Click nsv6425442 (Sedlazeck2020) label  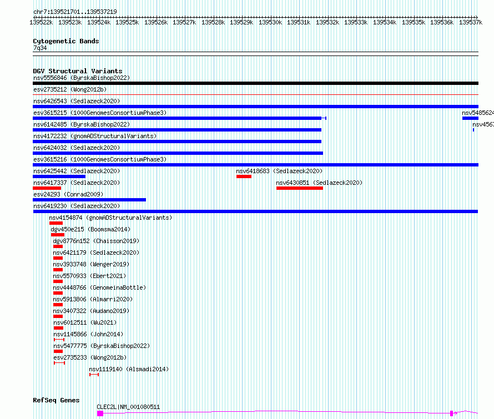77,171
